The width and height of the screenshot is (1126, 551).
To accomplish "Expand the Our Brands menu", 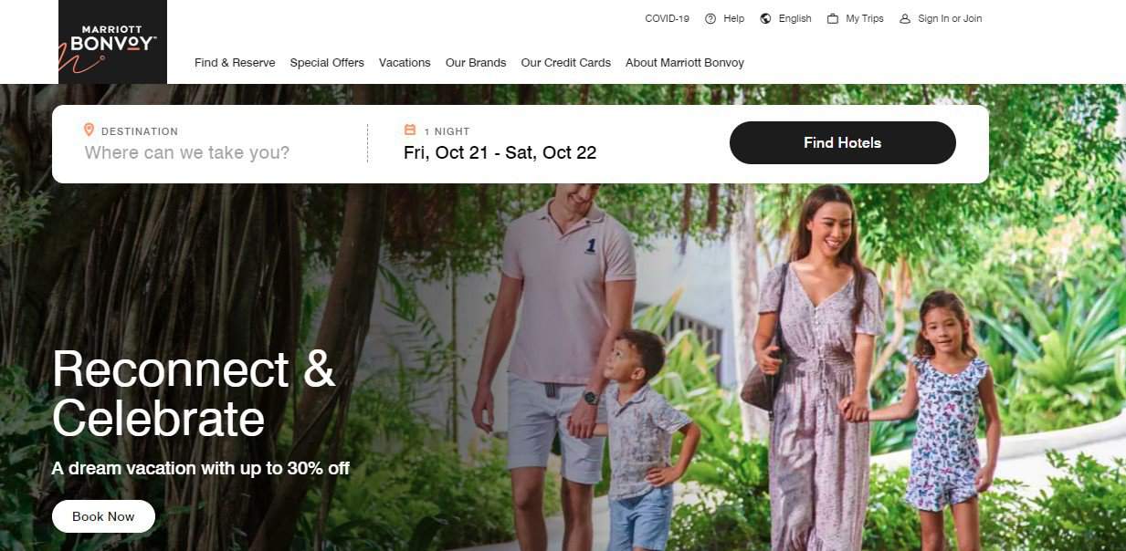I will click(x=476, y=63).
